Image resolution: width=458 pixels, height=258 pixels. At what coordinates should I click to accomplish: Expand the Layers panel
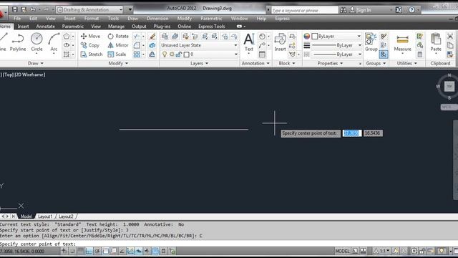pyautogui.click(x=199, y=63)
